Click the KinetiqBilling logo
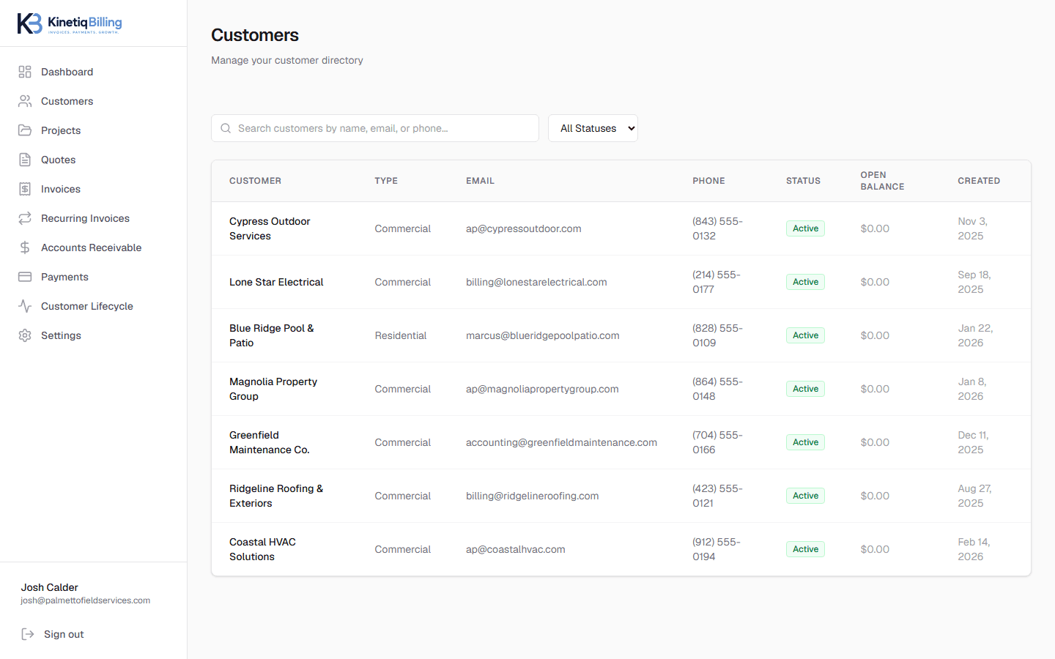Screen dimensions: 1055x659 coord(70,23)
